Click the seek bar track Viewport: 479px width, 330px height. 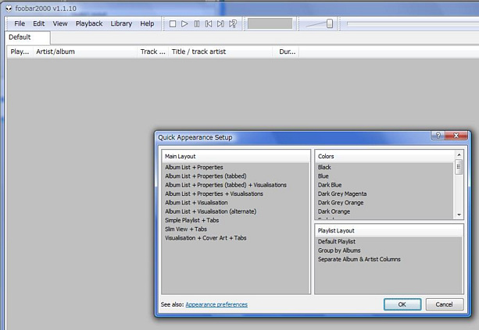pyautogui.click(x=413, y=23)
